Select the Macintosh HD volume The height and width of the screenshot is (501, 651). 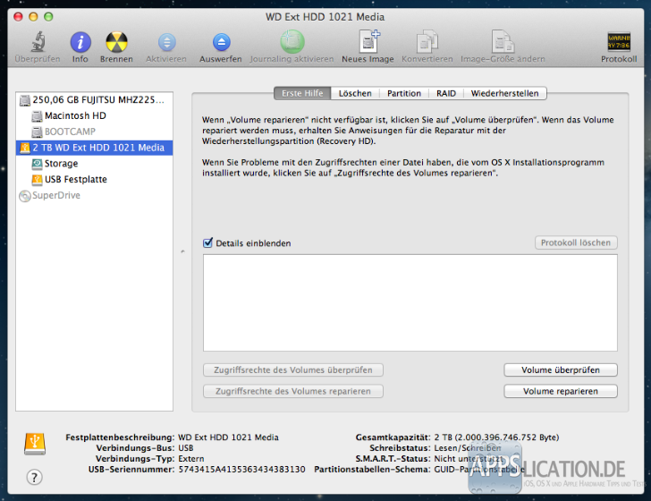point(94,115)
